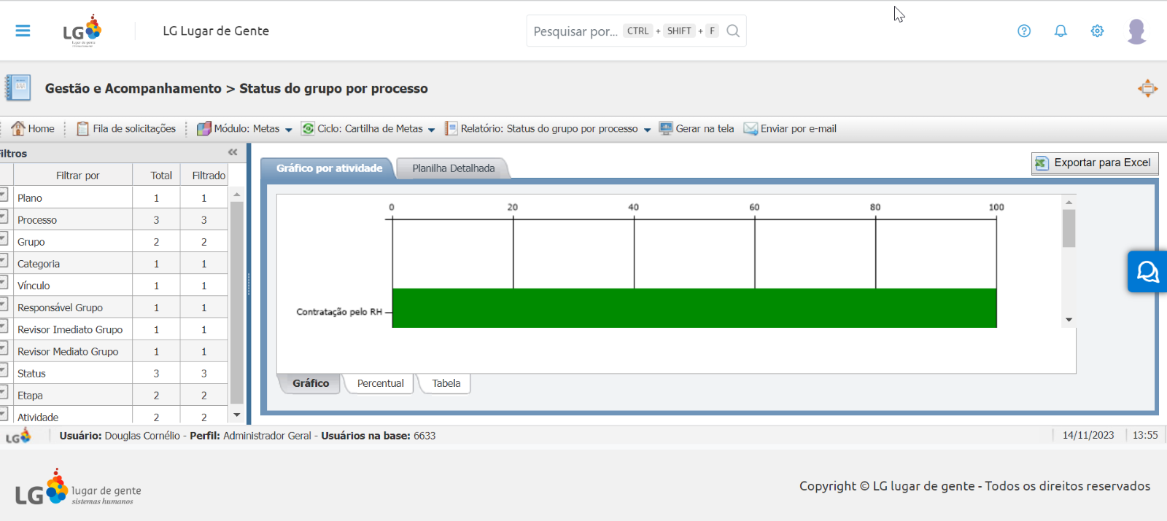Click the green Contratação pelo RH bar
Image resolution: width=1167 pixels, height=521 pixels.
click(694, 308)
